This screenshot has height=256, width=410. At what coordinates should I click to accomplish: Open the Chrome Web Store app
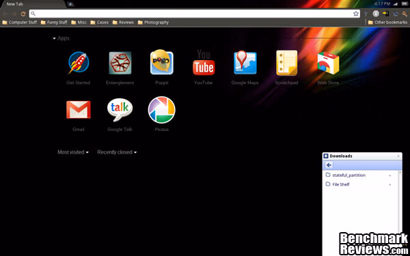click(x=328, y=63)
